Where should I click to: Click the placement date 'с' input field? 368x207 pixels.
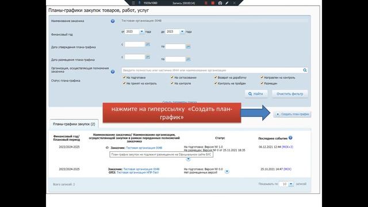point(135,57)
